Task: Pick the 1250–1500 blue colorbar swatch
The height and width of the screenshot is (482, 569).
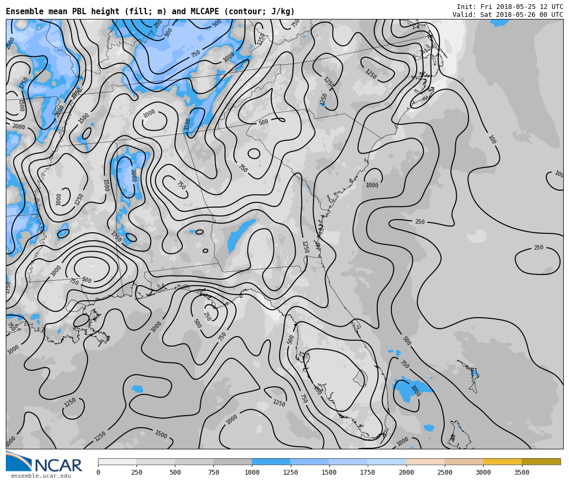Action: 310,461
